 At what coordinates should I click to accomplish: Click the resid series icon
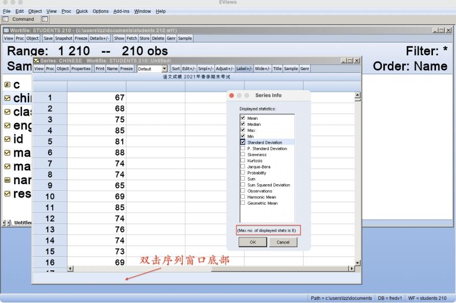[x=7, y=194]
